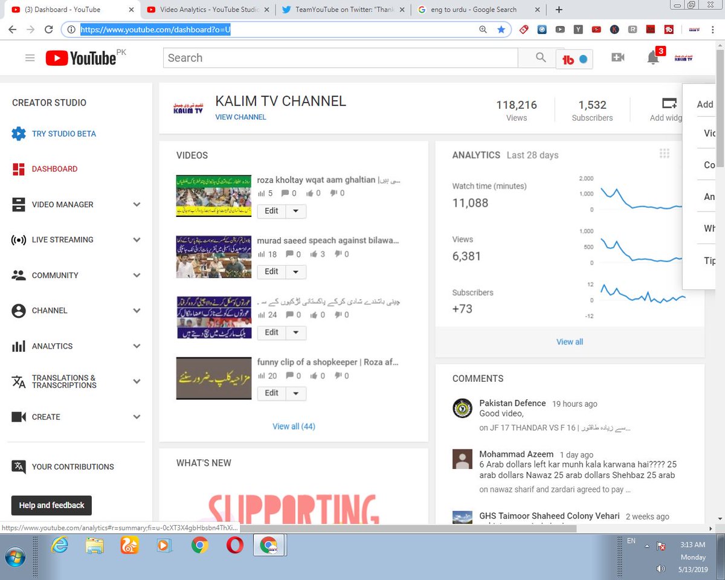Click the browser address bar URL
This screenshot has width=725, height=580.
pos(155,29)
